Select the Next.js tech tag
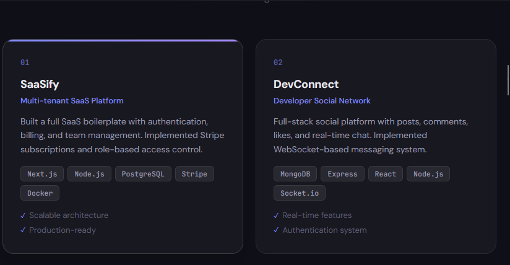 (42, 174)
